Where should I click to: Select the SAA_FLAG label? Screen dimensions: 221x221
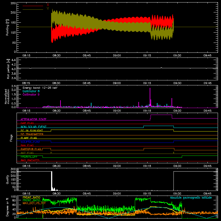coord(27,145)
